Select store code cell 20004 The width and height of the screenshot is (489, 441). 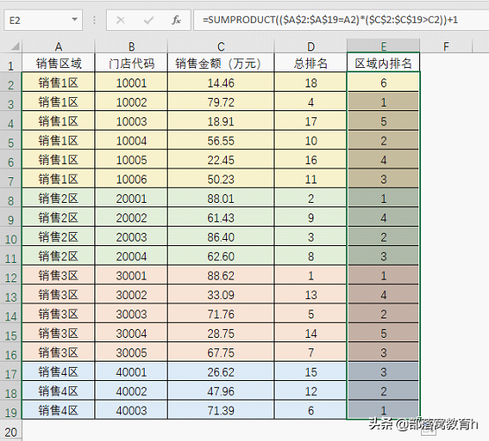tap(132, 256)
